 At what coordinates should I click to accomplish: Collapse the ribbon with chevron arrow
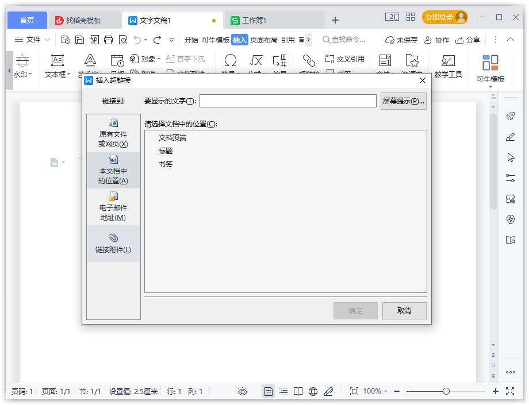[510, 40]
